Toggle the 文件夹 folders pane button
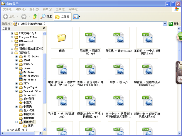This screenshot has width=182, height=136. (62, 17)
